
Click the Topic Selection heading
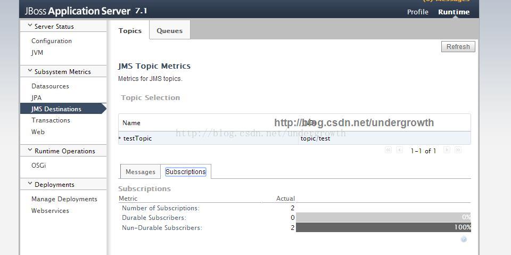(x=150, y=97)
